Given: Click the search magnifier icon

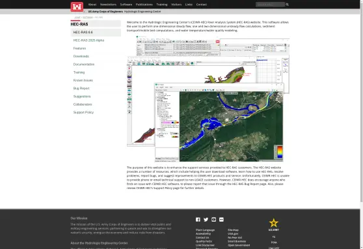Looking at the screenshot, I should 288,5.
